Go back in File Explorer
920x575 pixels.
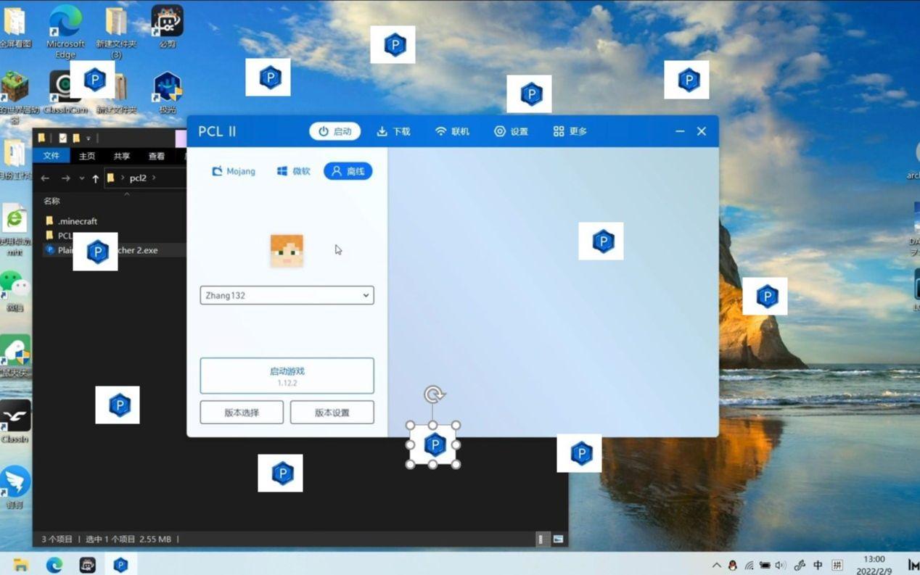click(x=45, y=178)
